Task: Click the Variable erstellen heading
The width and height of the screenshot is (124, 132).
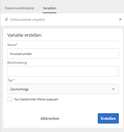Action: 24,35
